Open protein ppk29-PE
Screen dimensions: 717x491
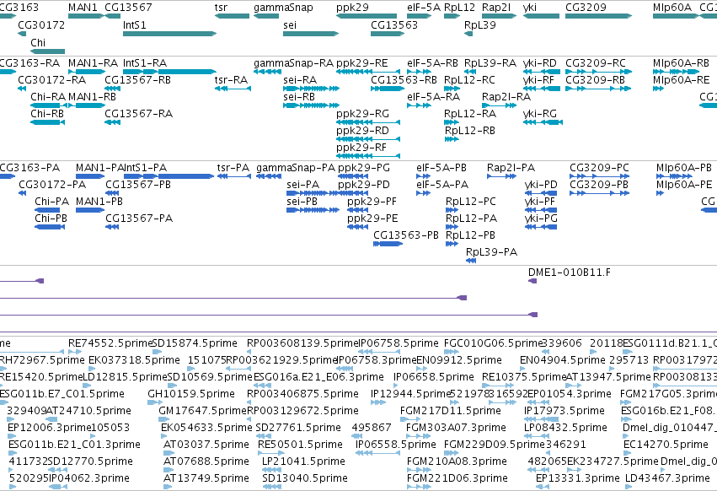pyautogui.click(x=372, y=219)
